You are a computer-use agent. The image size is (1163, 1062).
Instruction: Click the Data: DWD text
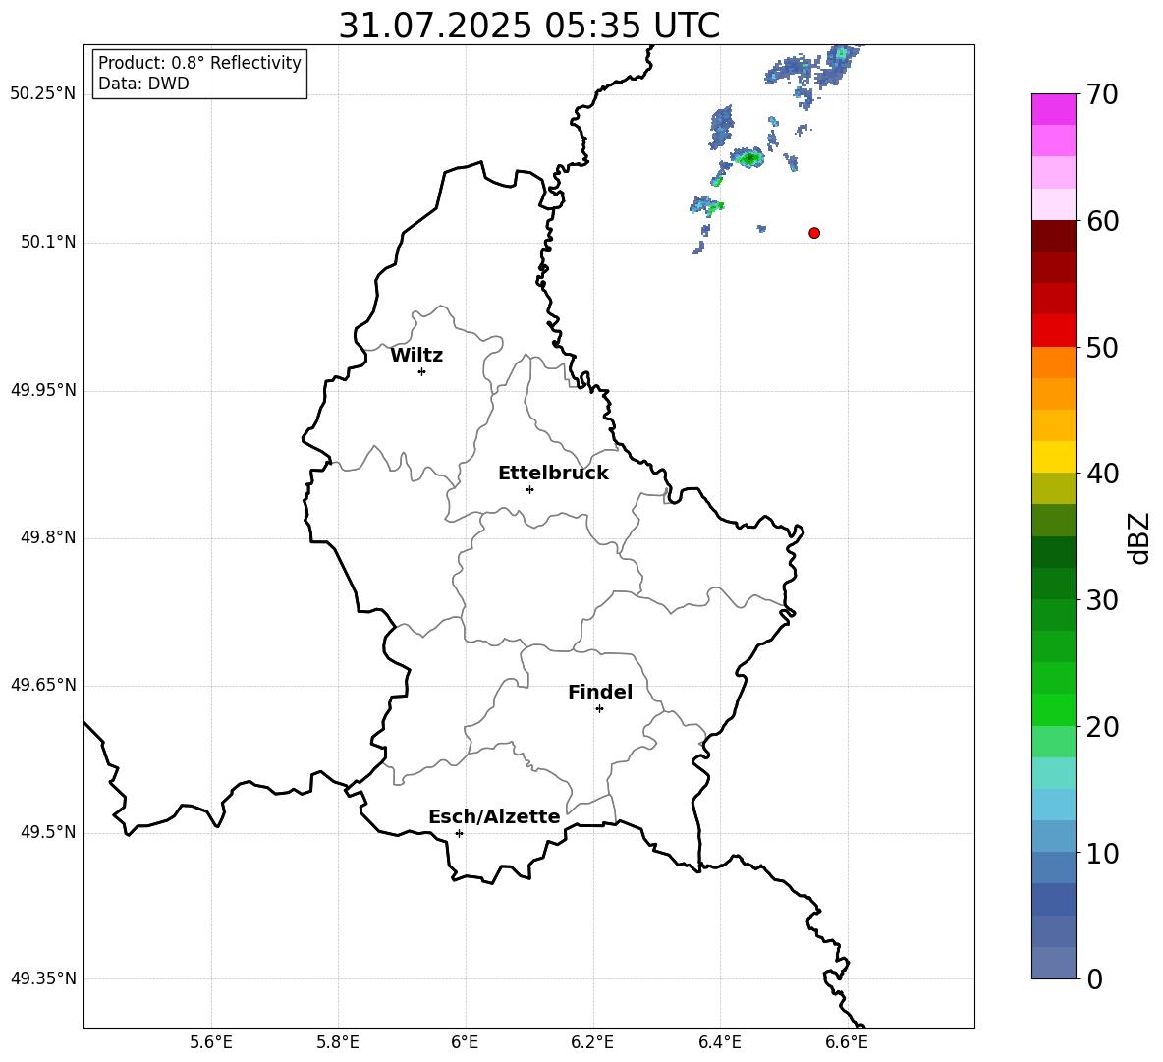tap(143, 84)
